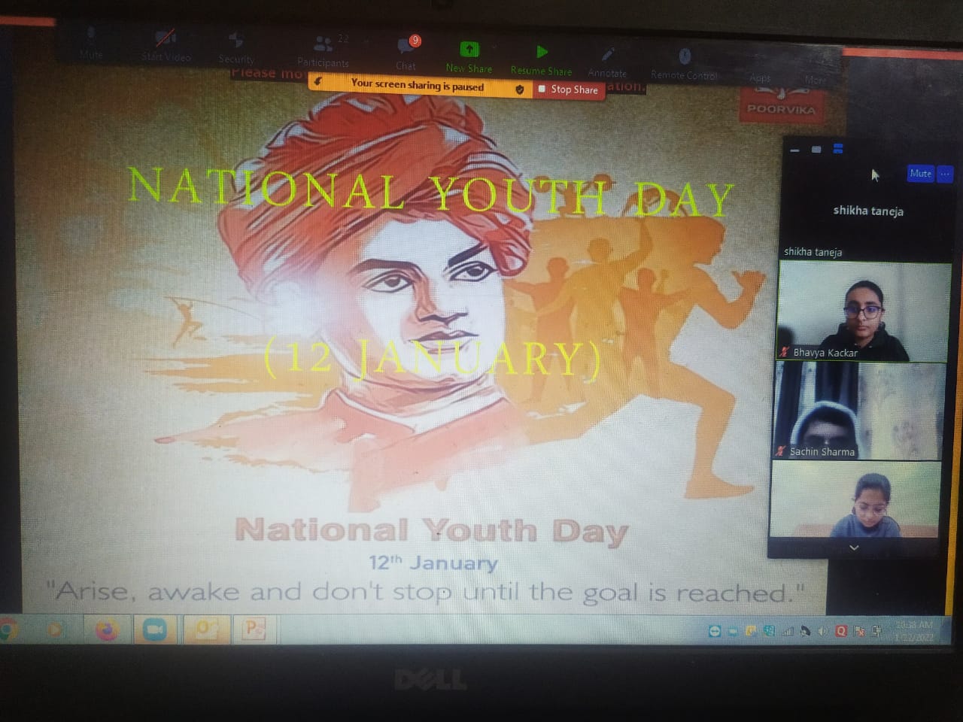Viewport: 963px width, 722px height.
Task: Click the green New Share icon
Action: pos(469,50)
